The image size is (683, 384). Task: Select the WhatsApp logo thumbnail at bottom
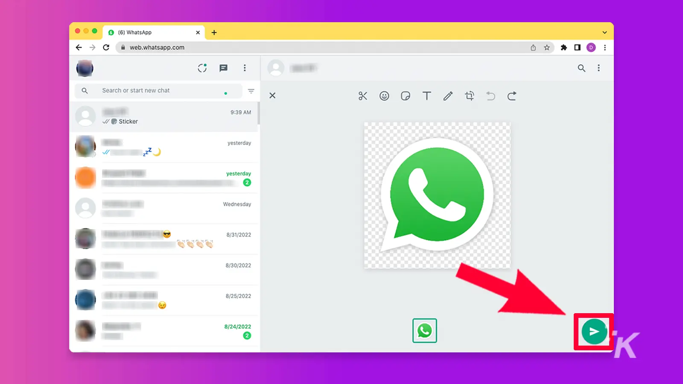[x=425, y=331]
